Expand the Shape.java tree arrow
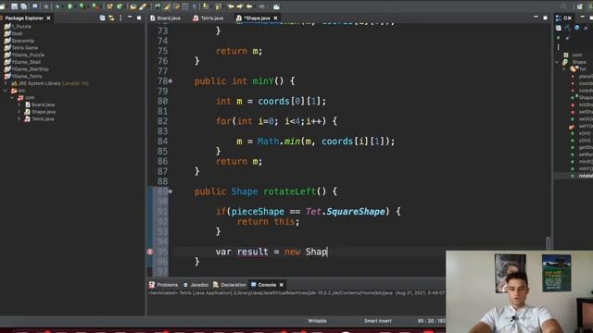This screenshot has width=593, height=333. tap(19, 112)
